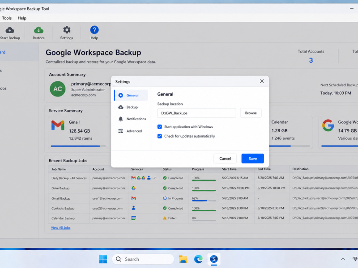This screenshot has width=358, height=268.
Task: Click 5/20/2025 6:15 AM start time
Action: tap(235, 178)
